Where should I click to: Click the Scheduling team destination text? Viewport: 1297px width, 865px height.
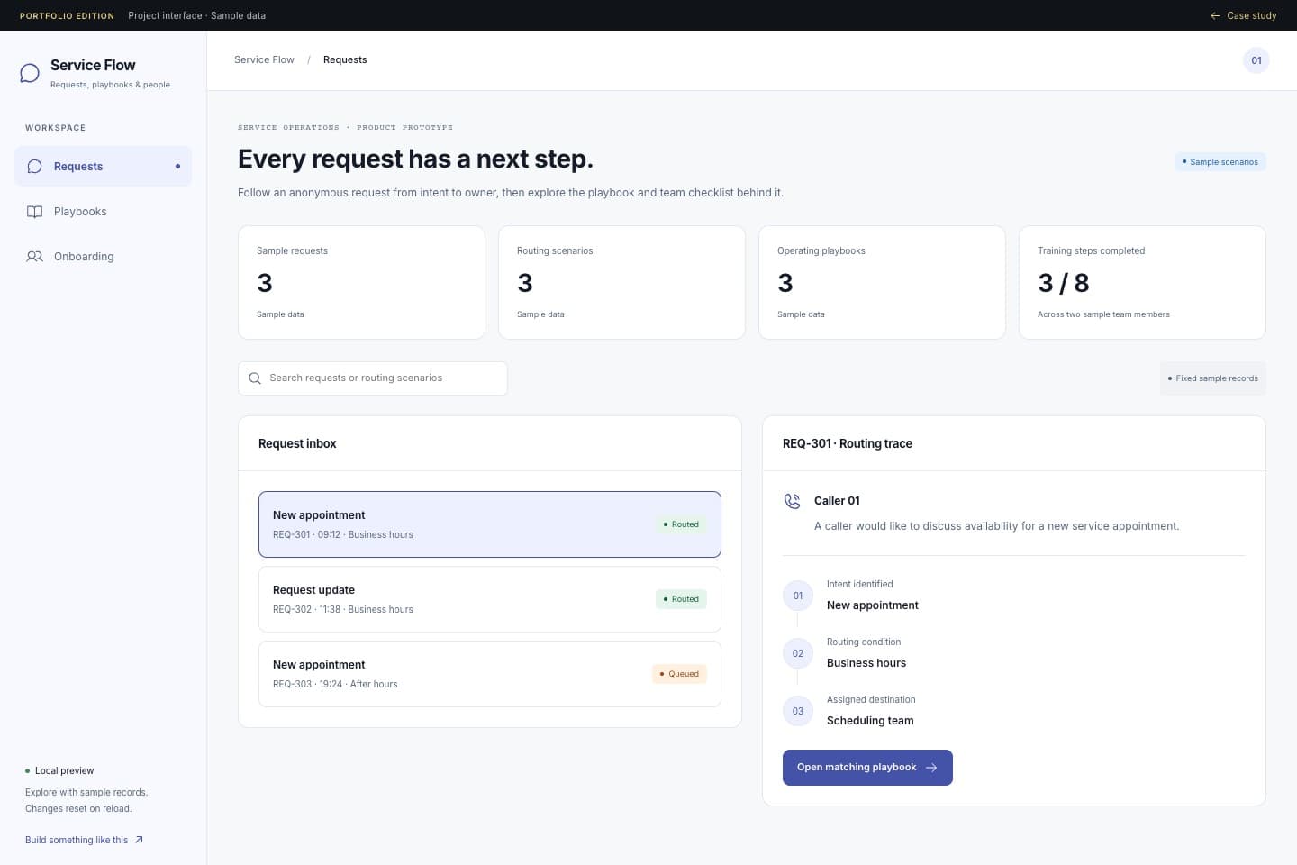click(x=870, y=721)
